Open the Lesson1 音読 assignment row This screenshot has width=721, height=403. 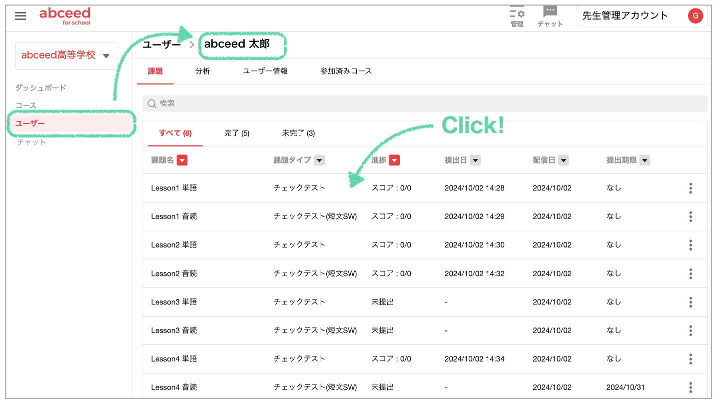(x=425, y=216)
